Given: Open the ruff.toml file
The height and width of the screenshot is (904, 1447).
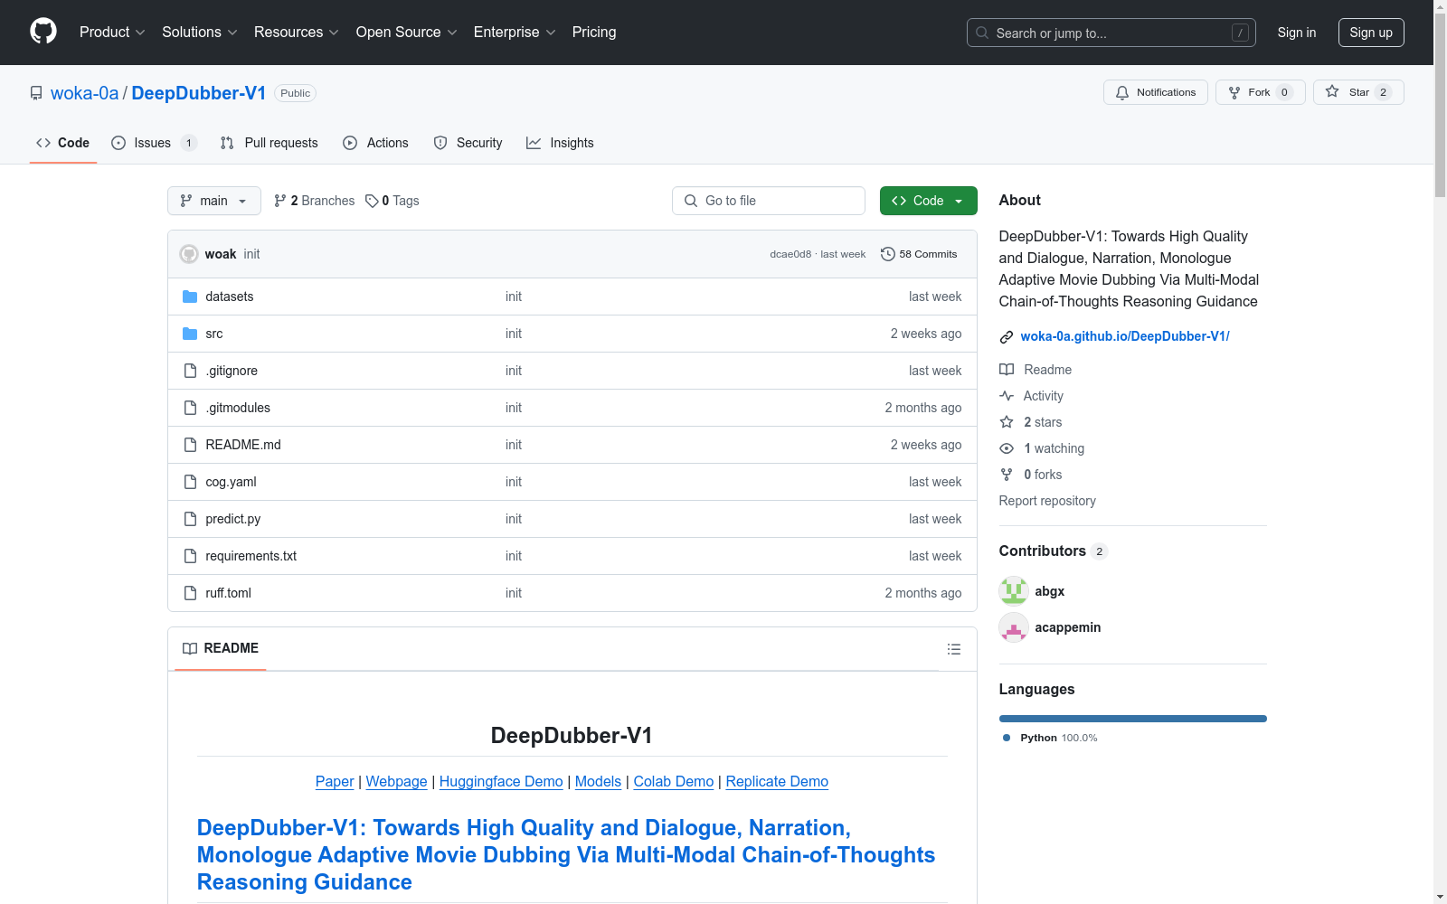Looking at the screenshot, I should [x=229, y=593].
